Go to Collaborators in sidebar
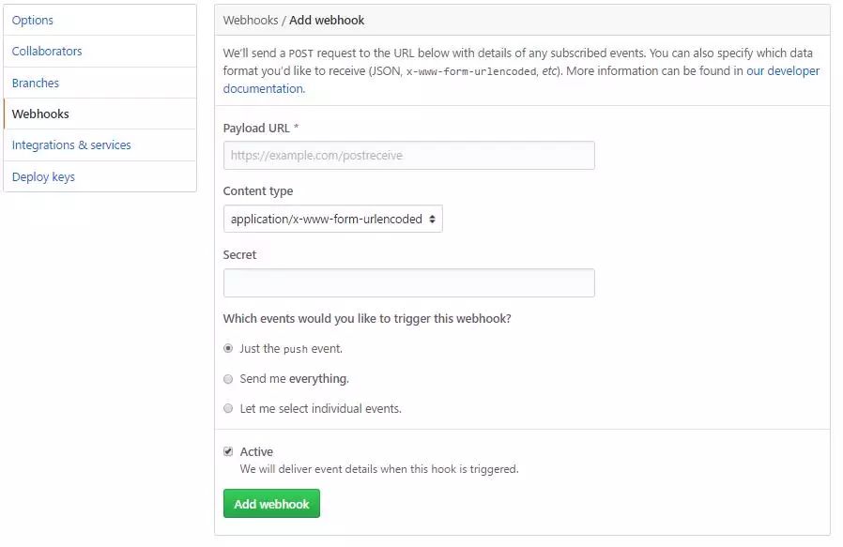The image size is (843, 547). (100, 52)
